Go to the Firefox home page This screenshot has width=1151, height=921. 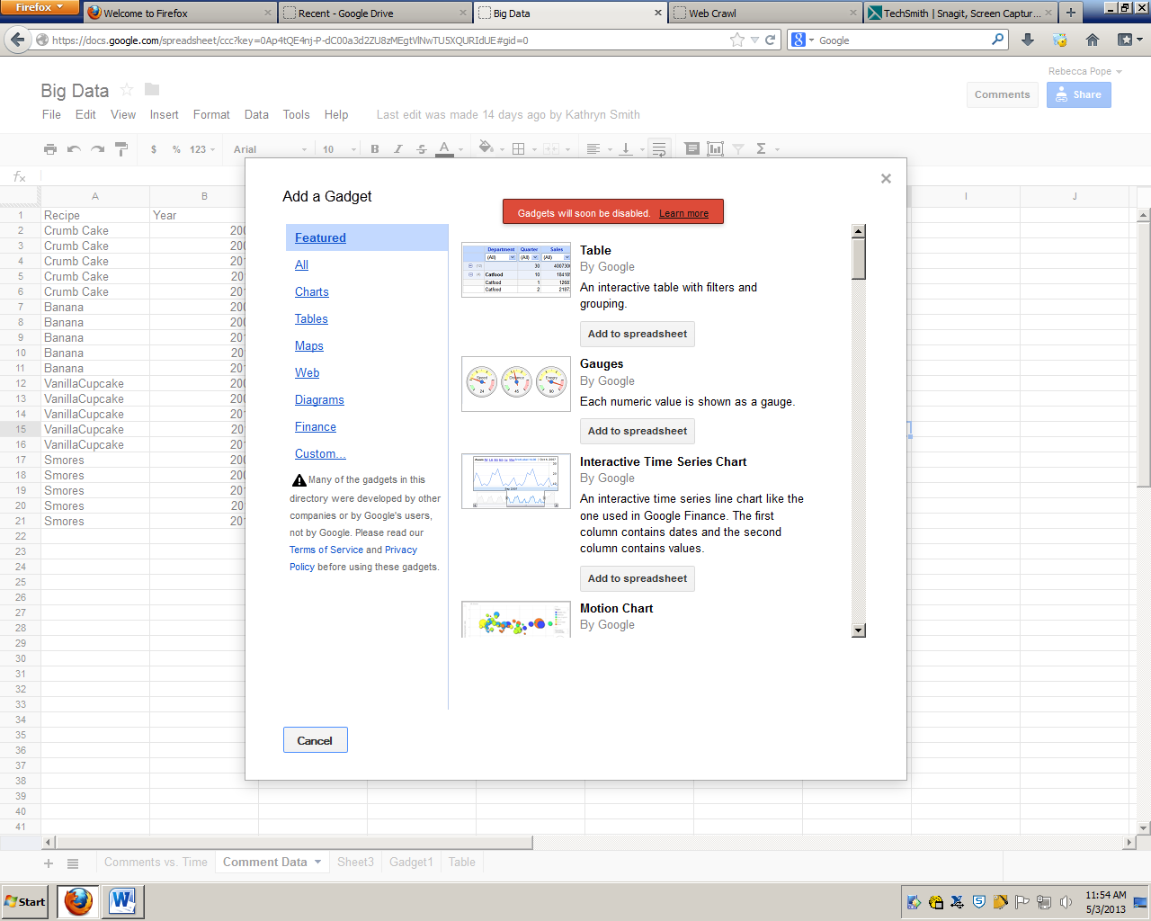point(1093,40)
